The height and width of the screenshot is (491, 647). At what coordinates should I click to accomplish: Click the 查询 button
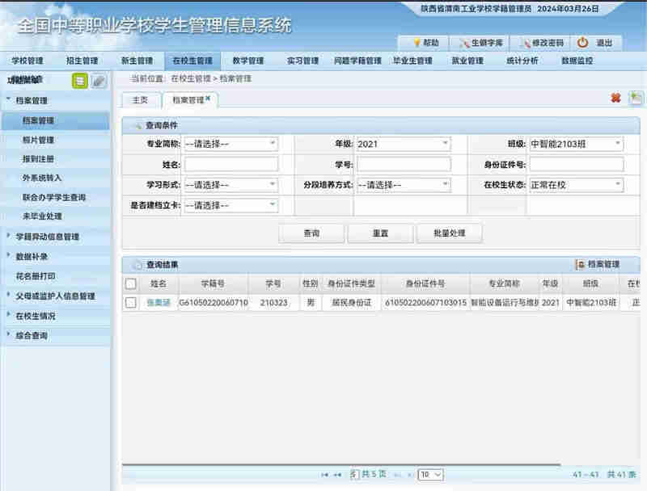click(x=311, y=233)
